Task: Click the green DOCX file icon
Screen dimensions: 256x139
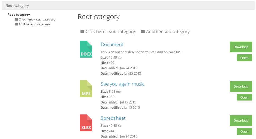Action: [x=86, y=49]
